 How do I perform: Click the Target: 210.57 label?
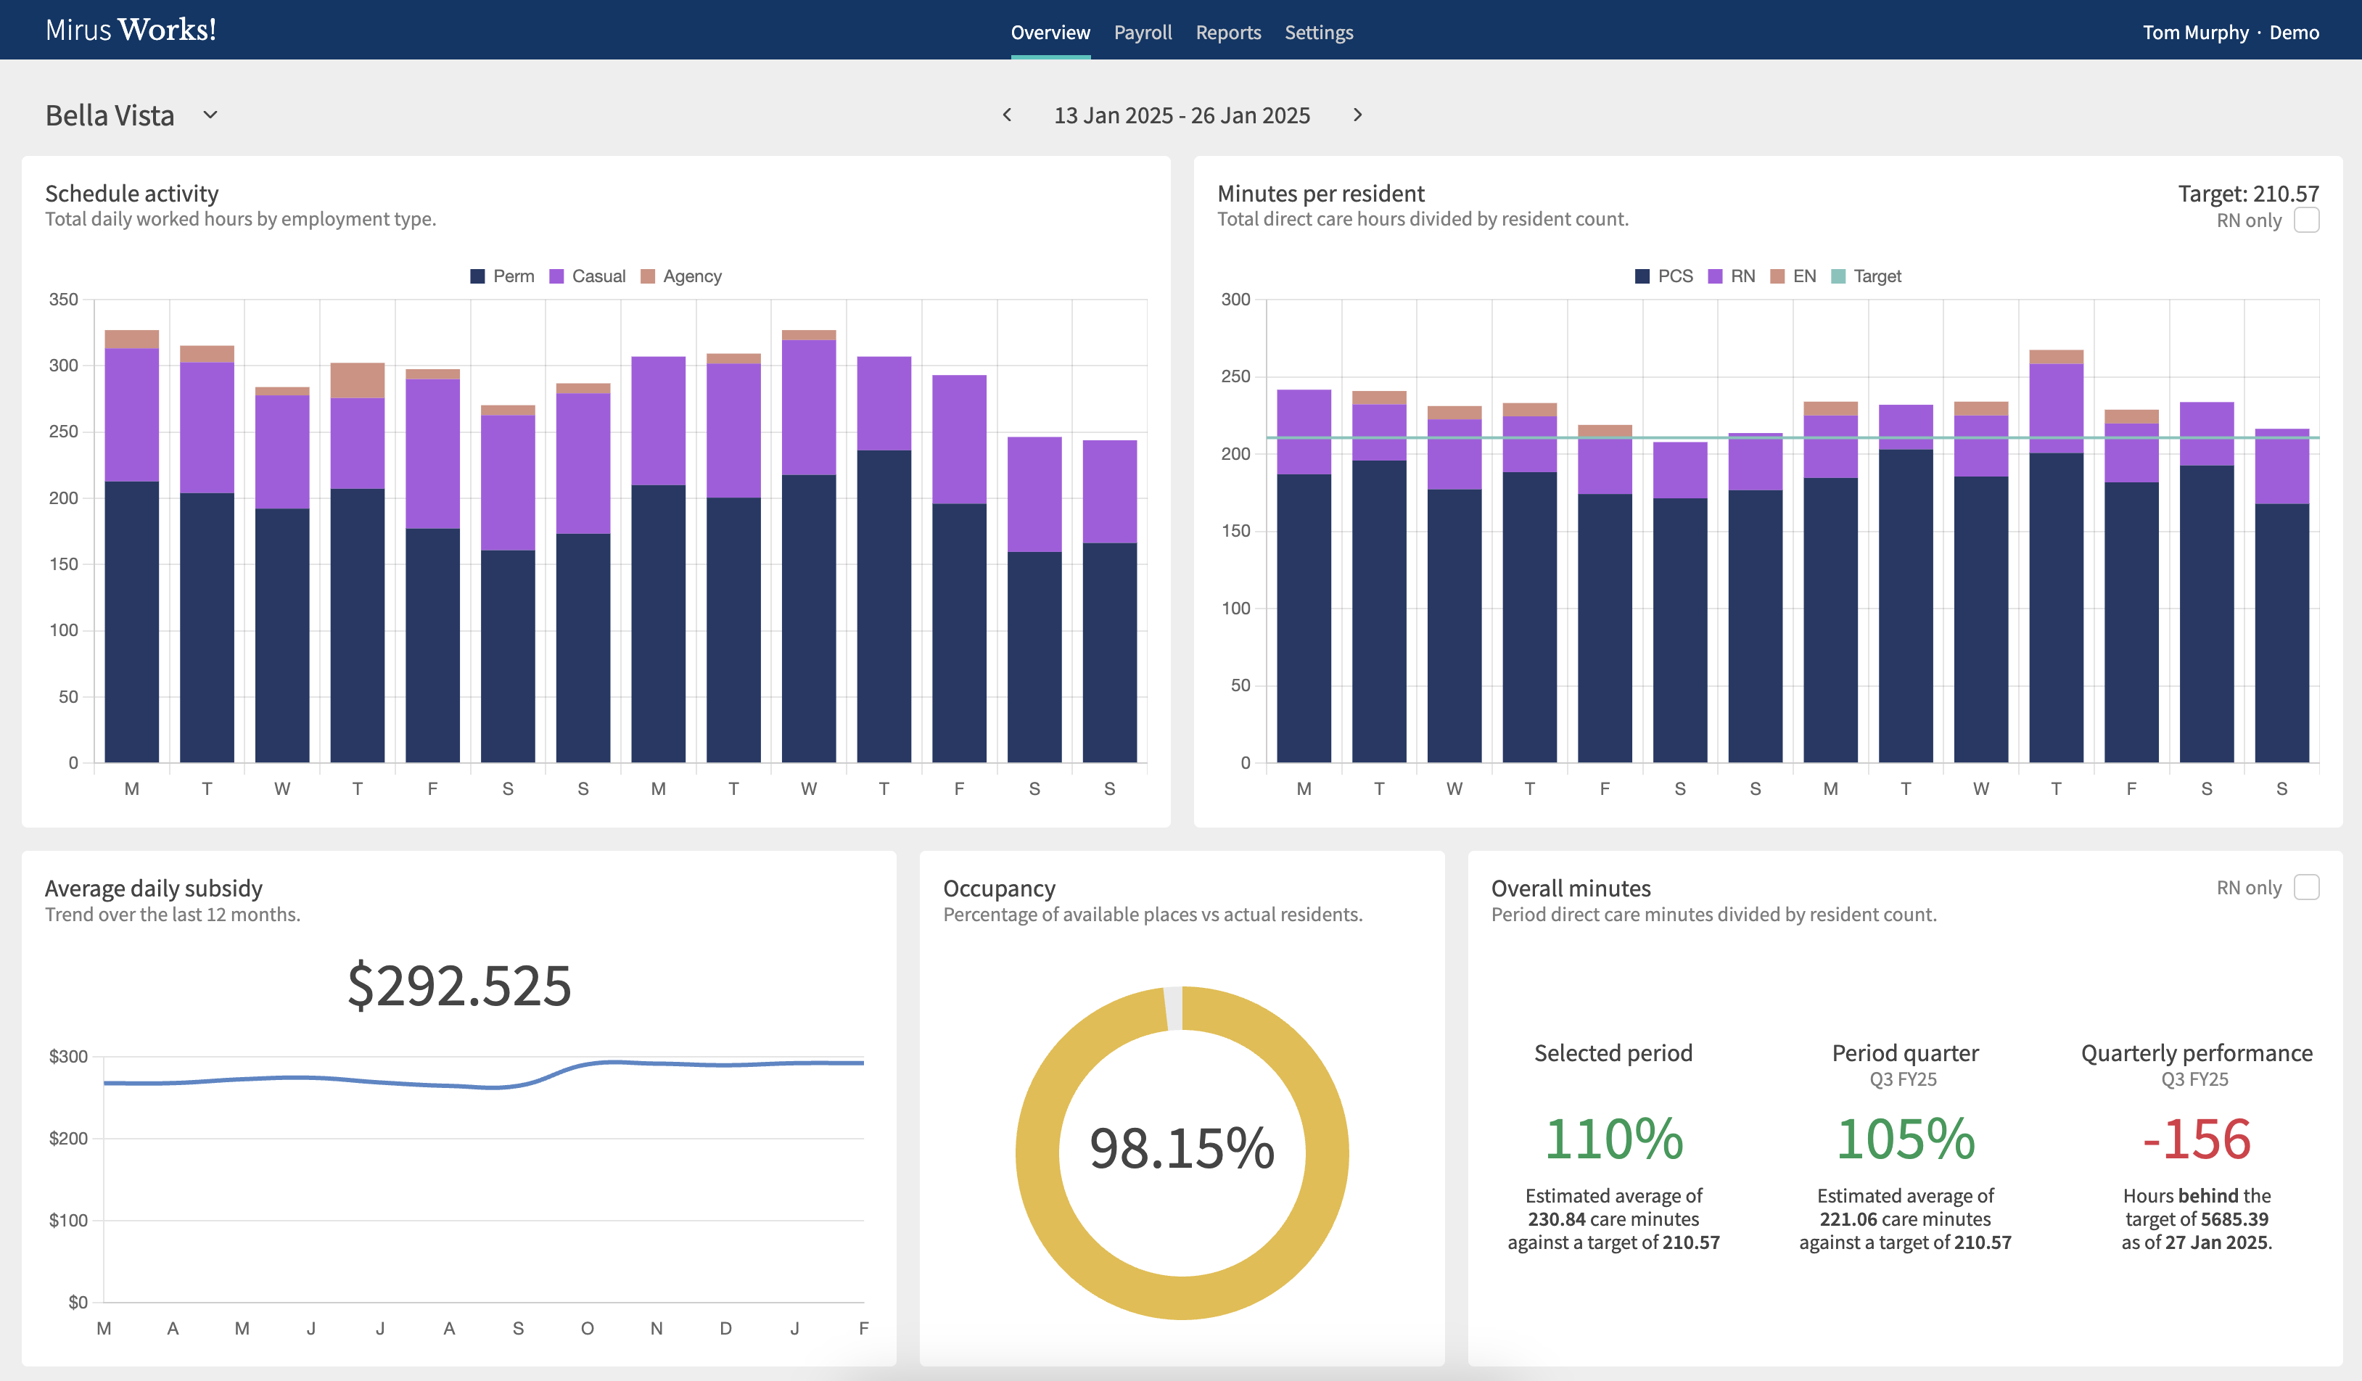pyautogui.click(x=2247, y=194)
